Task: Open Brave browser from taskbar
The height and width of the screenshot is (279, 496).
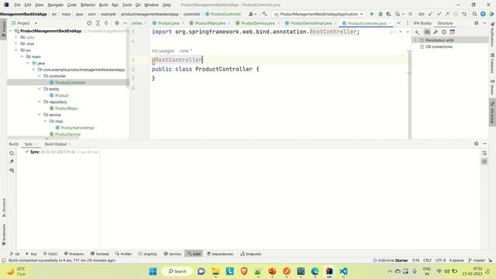Action: [x=244, y=271]
